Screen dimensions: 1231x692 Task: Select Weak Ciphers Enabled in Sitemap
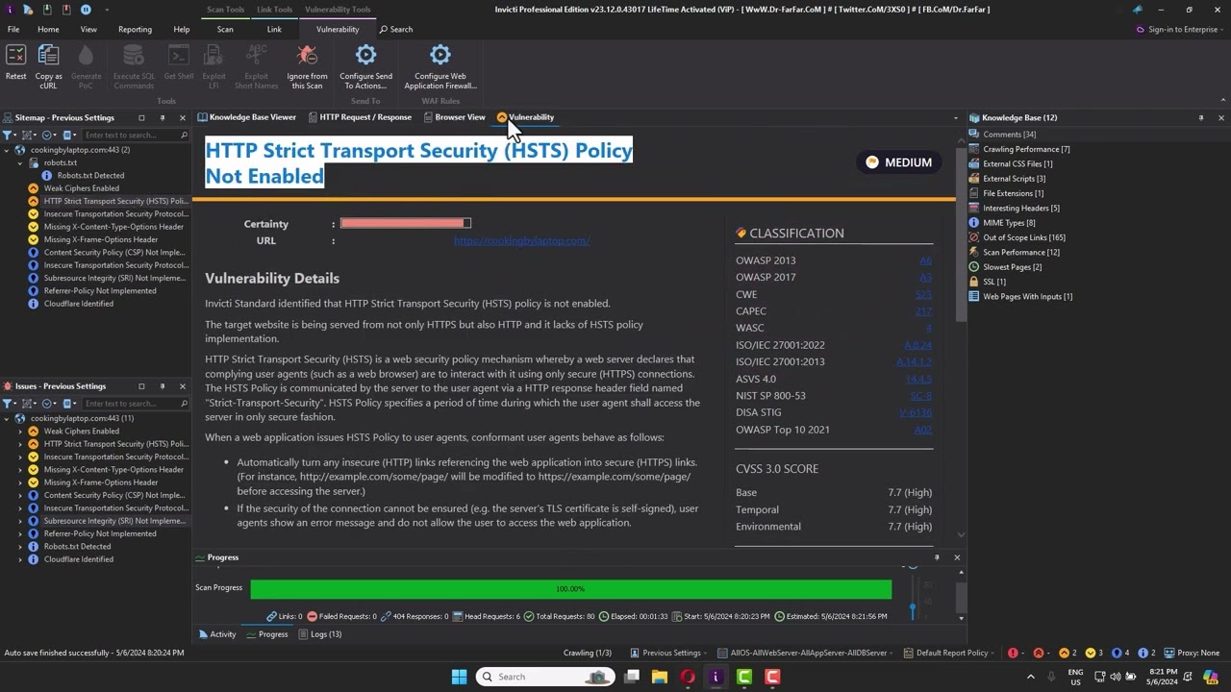pyautogui.click(x=81, y=188)
